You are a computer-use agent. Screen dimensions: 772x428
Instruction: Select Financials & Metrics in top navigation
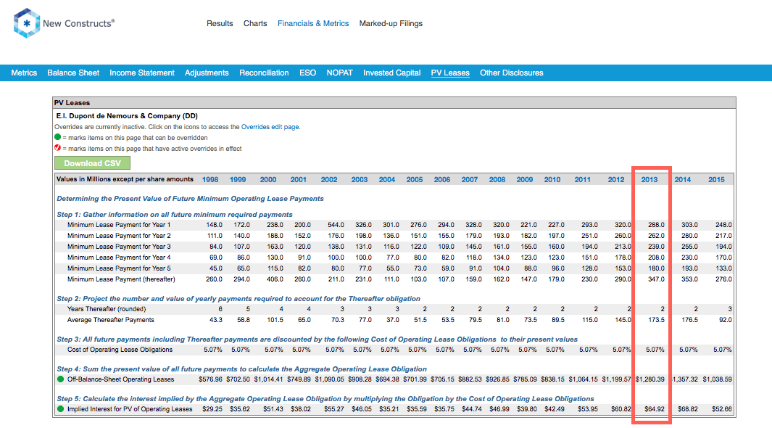313,24
